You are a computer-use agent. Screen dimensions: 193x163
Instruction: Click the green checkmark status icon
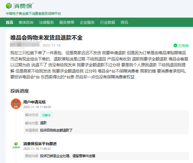coord(175,45)
